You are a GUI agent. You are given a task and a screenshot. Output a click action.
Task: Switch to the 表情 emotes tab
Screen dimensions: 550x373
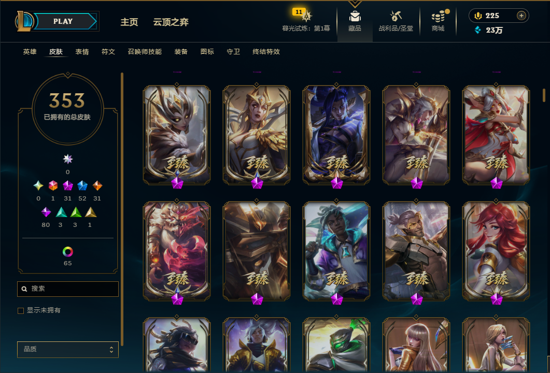(82, 52)
